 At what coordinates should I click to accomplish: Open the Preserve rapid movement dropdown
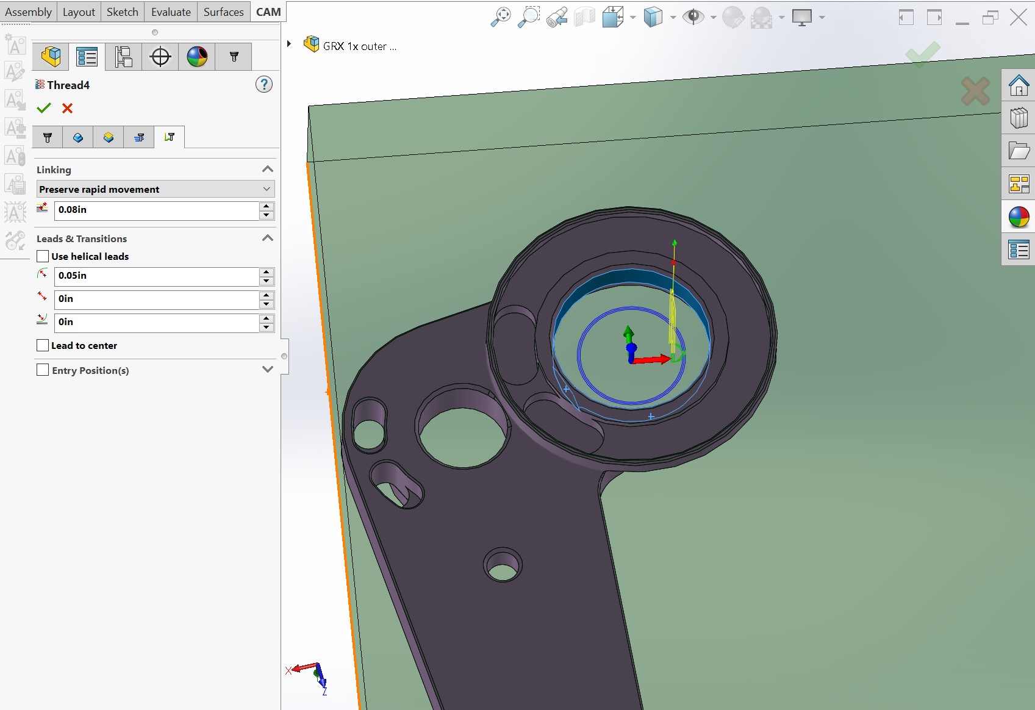[156, 189]
